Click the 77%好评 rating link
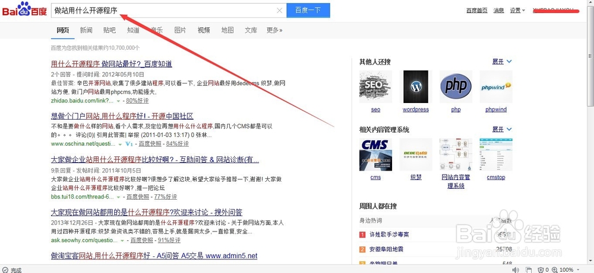 (166, 197)
